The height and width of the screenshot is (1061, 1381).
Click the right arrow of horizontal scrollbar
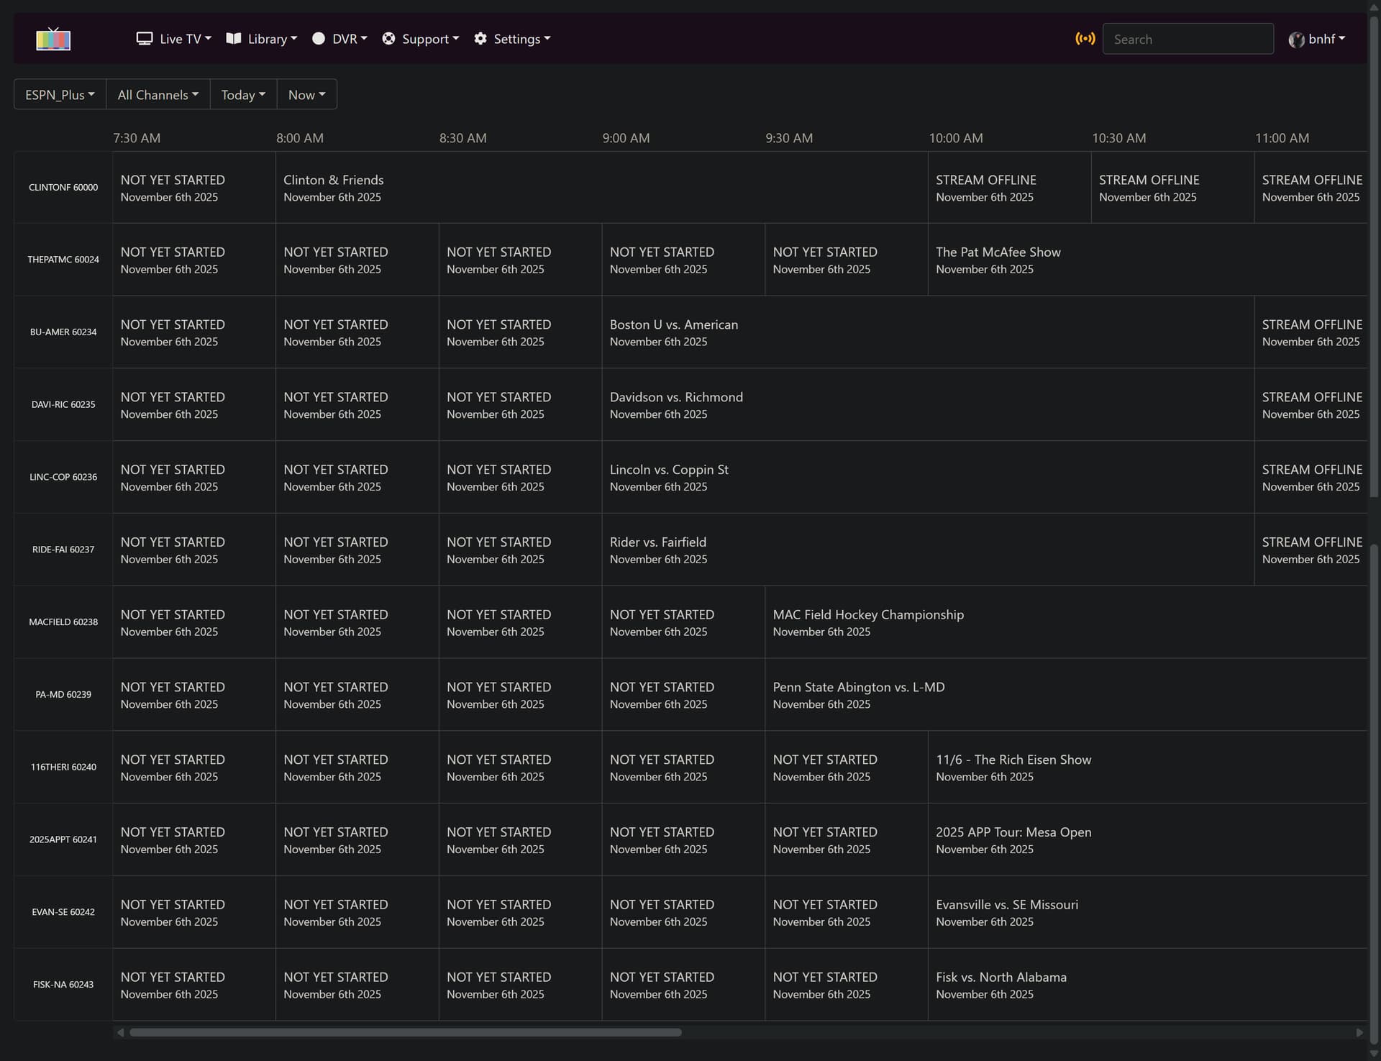tap(1359, 1032)
